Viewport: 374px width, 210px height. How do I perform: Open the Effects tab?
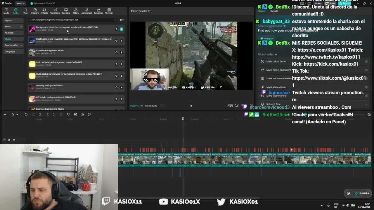point(44,11)
